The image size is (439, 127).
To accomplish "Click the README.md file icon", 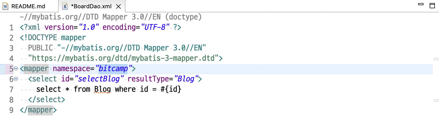I will (5, 6).
